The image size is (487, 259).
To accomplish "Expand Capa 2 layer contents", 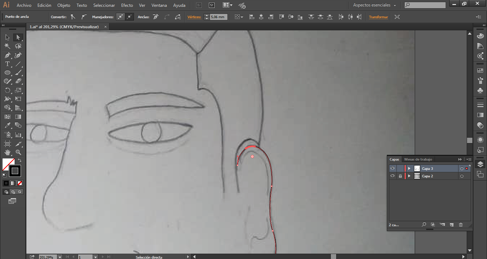I will 409,176.
